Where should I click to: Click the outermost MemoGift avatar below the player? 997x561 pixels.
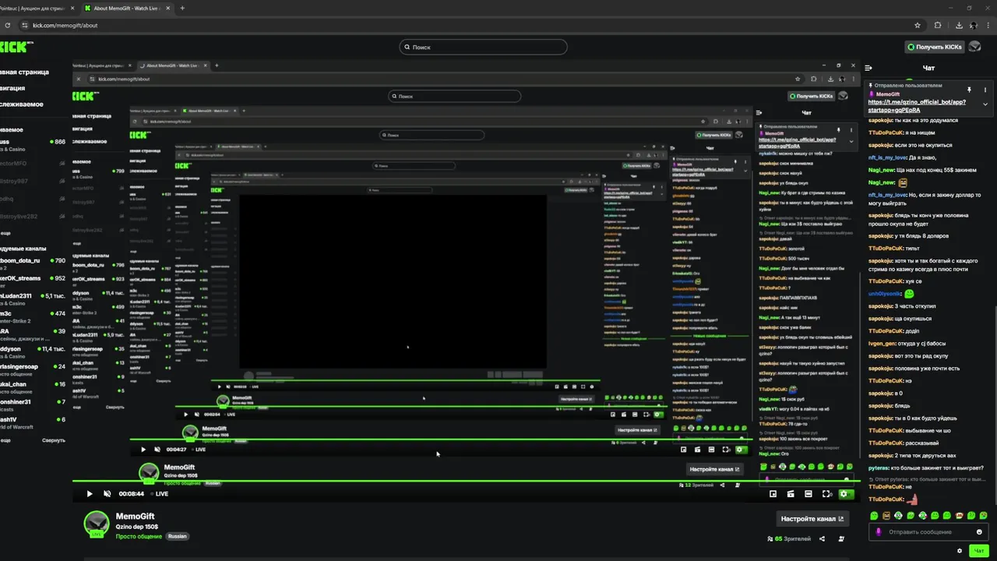[97, 524]
